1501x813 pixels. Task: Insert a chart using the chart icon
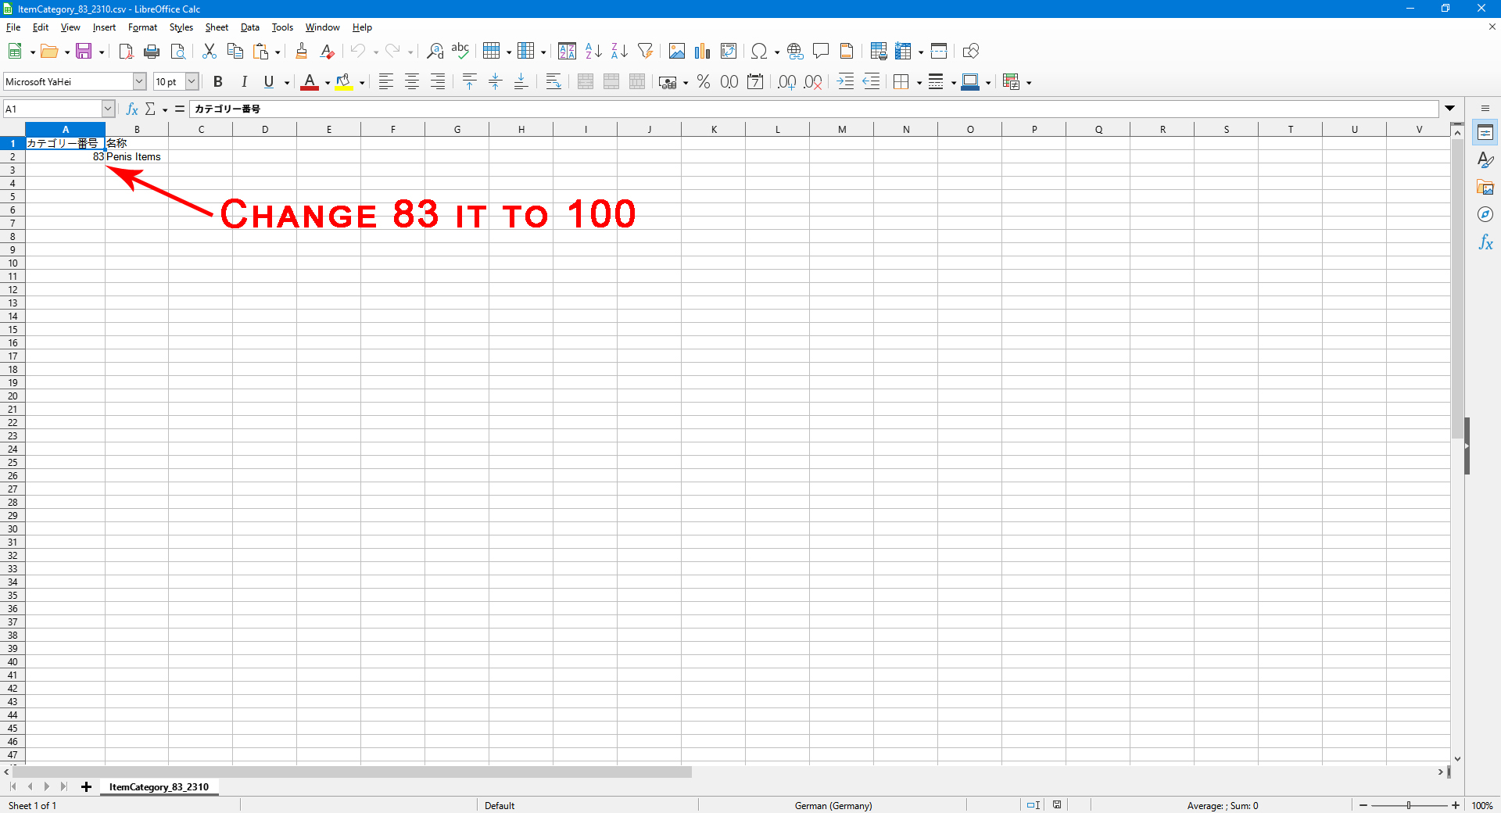(702, 52)
